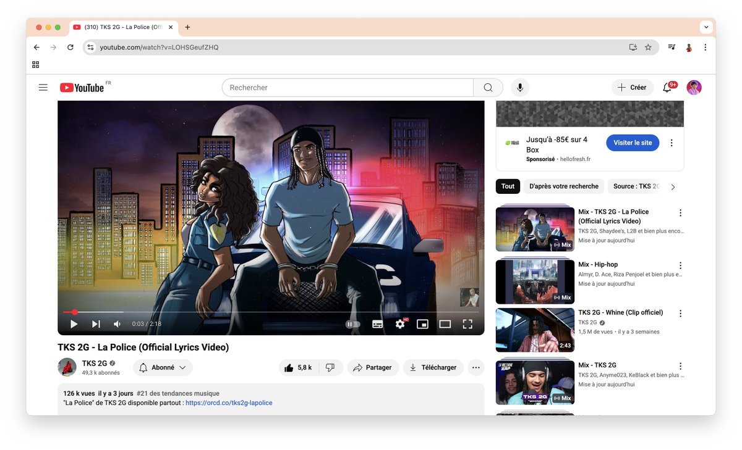Install app icon in address bar
742x450 pixels.
pos(633,48)
